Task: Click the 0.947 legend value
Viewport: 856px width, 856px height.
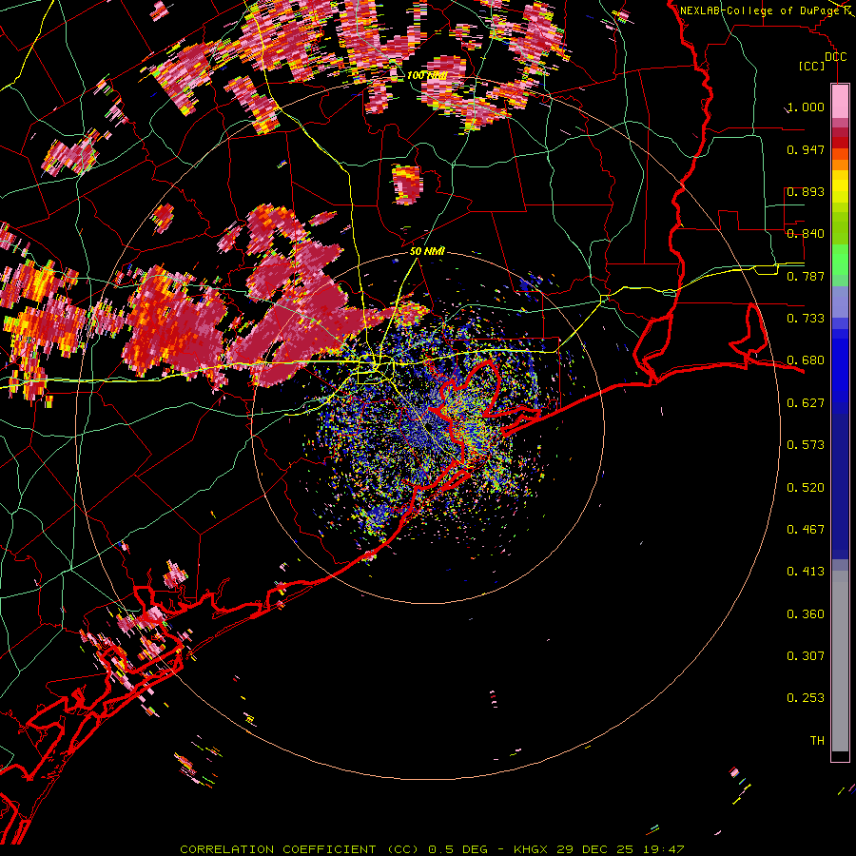Action: (x=806, y=149)
